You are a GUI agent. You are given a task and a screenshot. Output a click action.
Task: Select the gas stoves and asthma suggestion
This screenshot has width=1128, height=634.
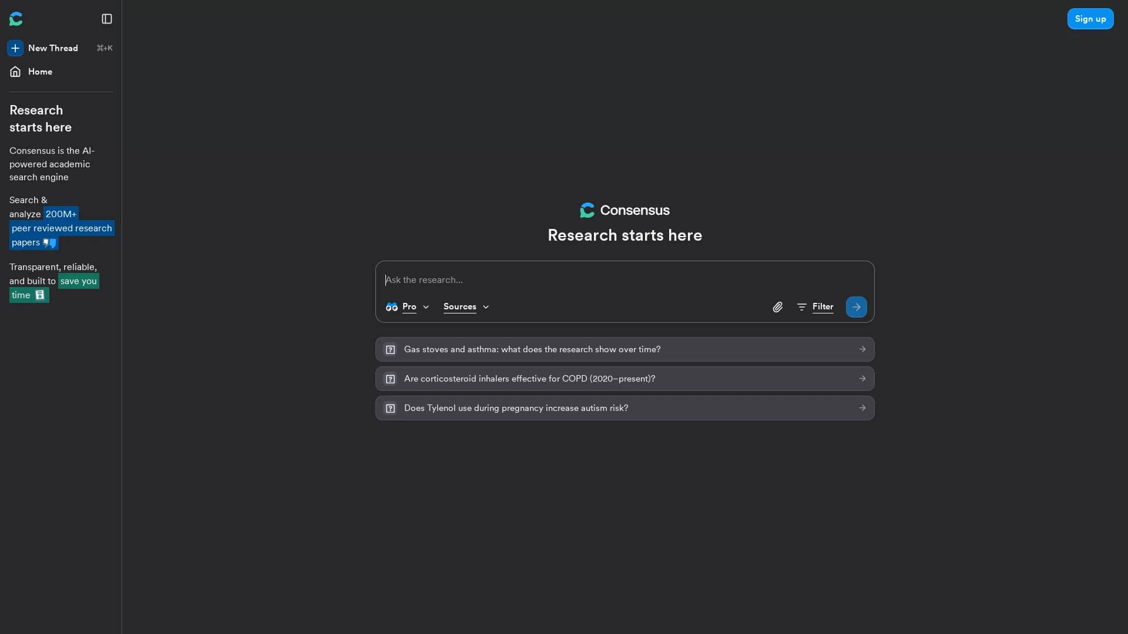point(625,349)
